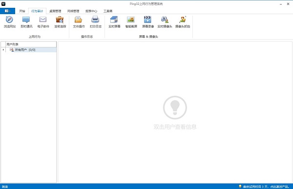Open the blue application menu dropdown

click(x=7, y=11)
